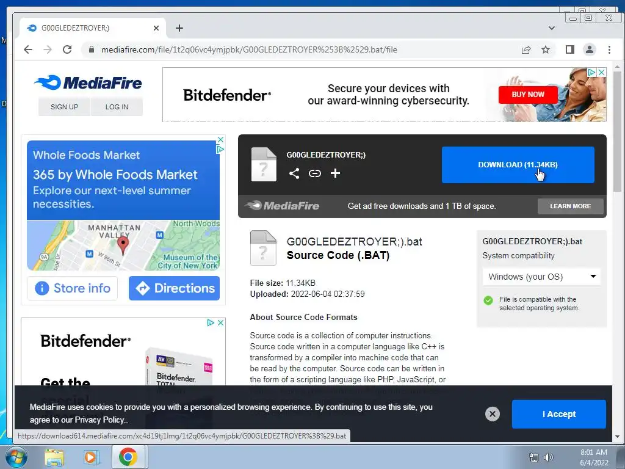This screenshot has width=625, height=469.
Task: Click the Chrome taskbar icon
Action: point(128,457)
